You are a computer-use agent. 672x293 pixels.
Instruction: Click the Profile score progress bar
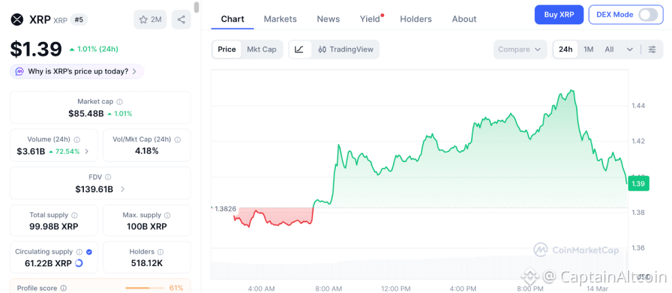pyautogui.click(x=144, y=288)
